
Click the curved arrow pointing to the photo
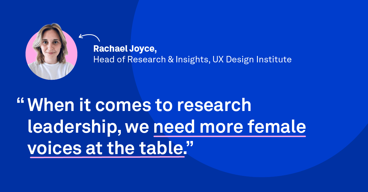[89, 36]
